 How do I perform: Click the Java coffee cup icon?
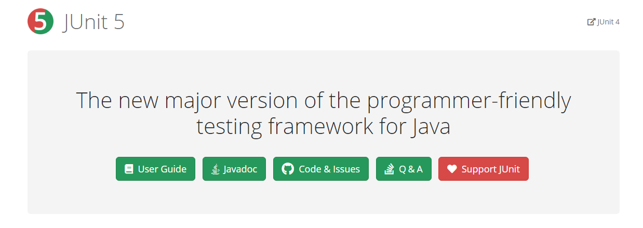click(x=215, y=169)
